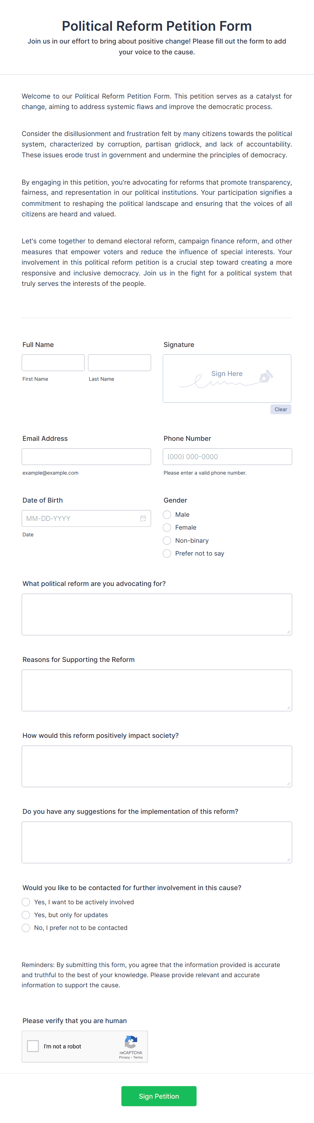Open the date picker calendar icon
Image resolution: width=314 pixels, height=1123 pixels.
click(143, 518)
